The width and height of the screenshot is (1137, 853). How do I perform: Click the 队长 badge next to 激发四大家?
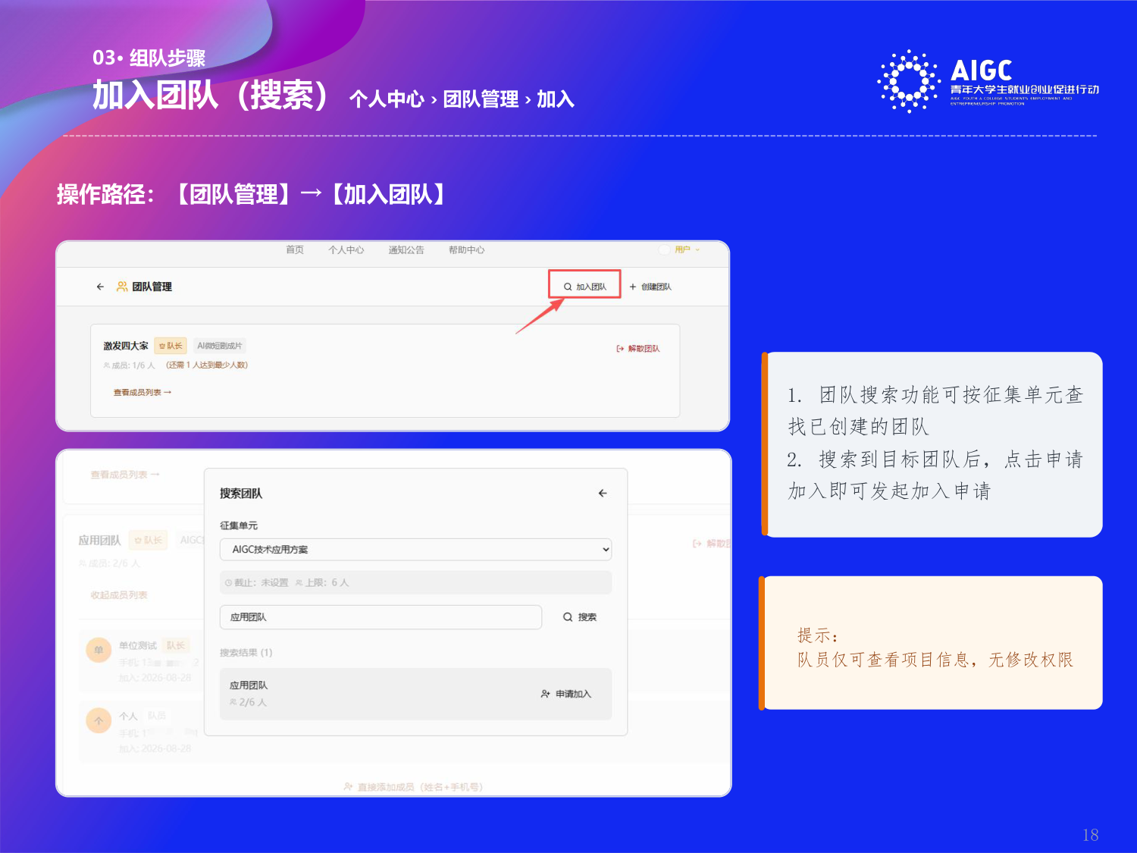tap(171, 346)
